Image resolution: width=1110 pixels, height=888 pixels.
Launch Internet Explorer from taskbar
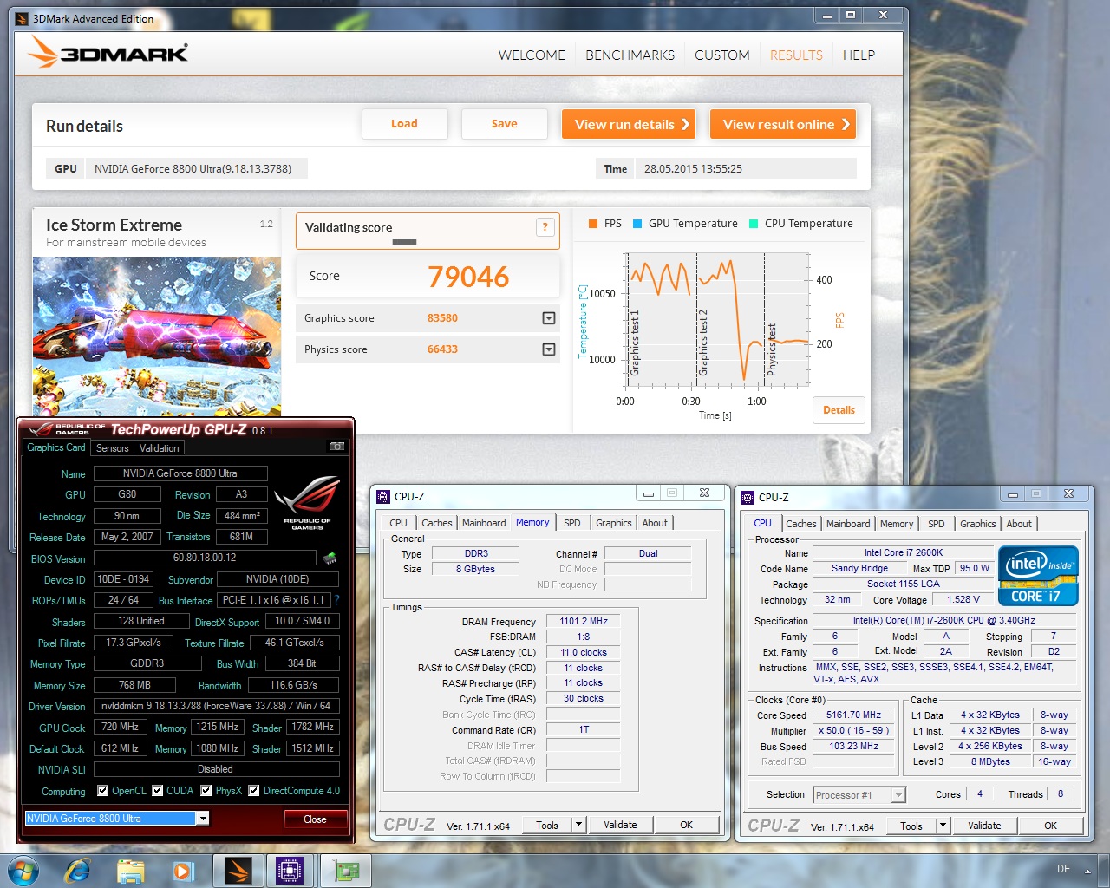(77, 871)
